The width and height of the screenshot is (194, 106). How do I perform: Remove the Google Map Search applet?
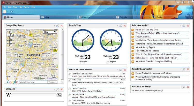(x=62, y=26)
